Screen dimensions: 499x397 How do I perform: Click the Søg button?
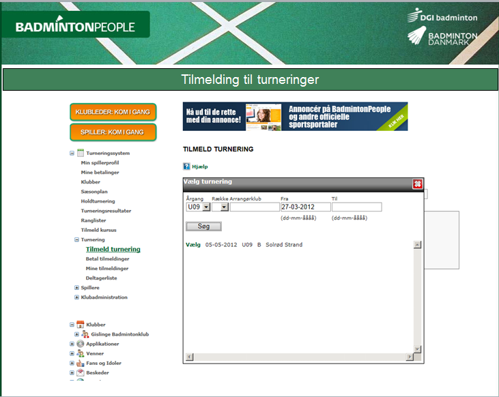203,226
